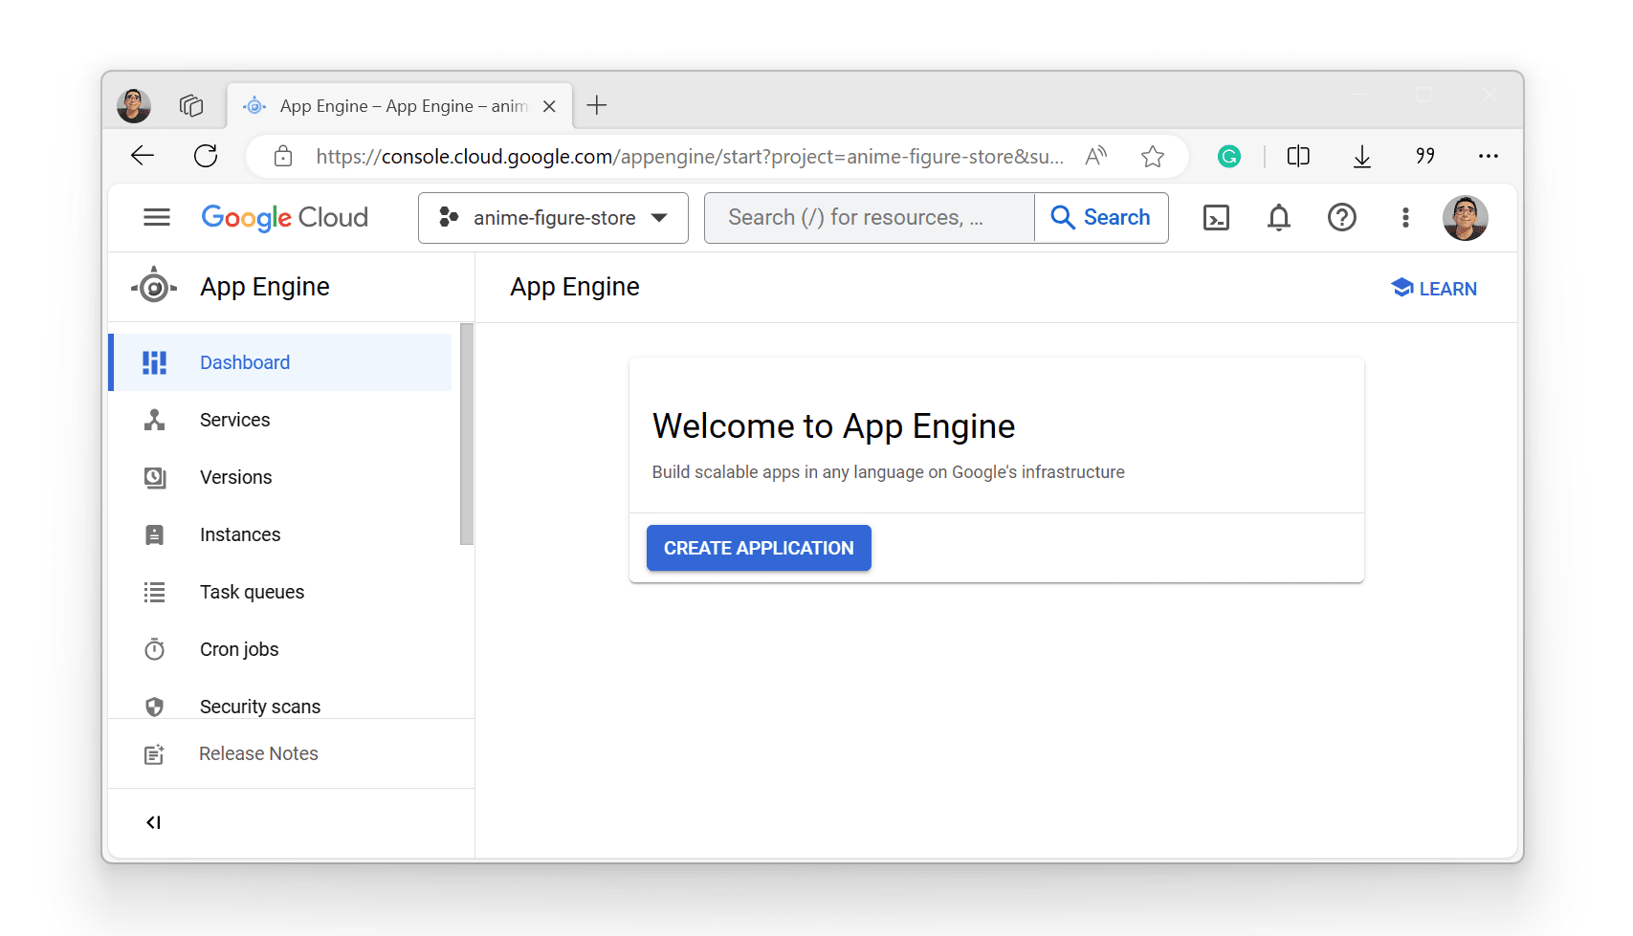Viewport: 1633px width, 936px height.
Task: Click the LEARN button
Action: [x=1433, y=288]
